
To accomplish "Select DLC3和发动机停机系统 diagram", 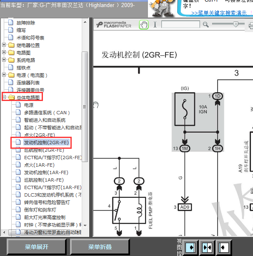I will (x=53, y=195).
